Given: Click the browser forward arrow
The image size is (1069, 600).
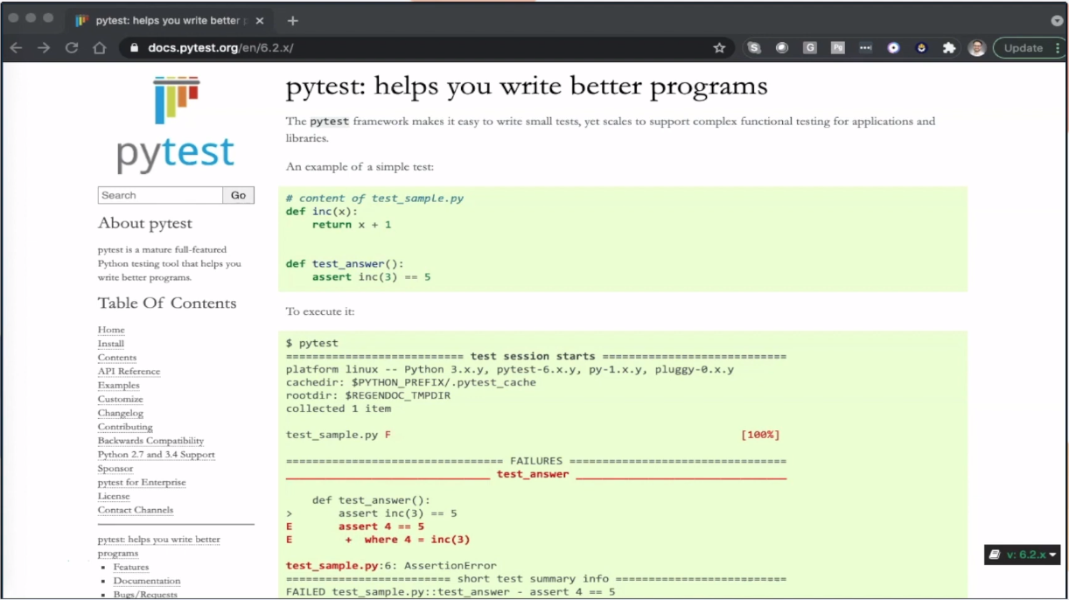Looking at the screenshot, I should [44, 48].
